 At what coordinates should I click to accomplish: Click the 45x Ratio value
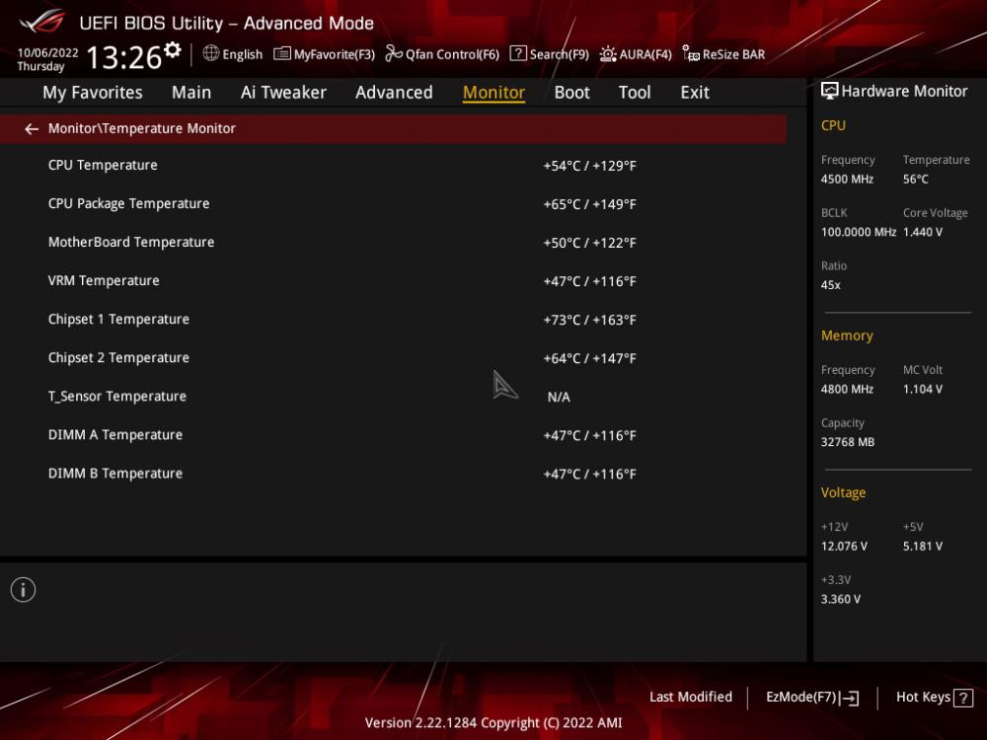tap(831, 285)
